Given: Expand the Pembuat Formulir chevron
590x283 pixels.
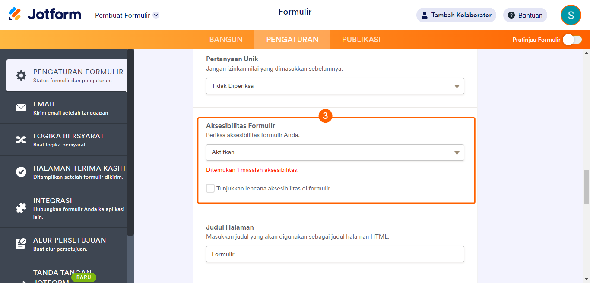Looking at the screenshot, I should point(156,15).
